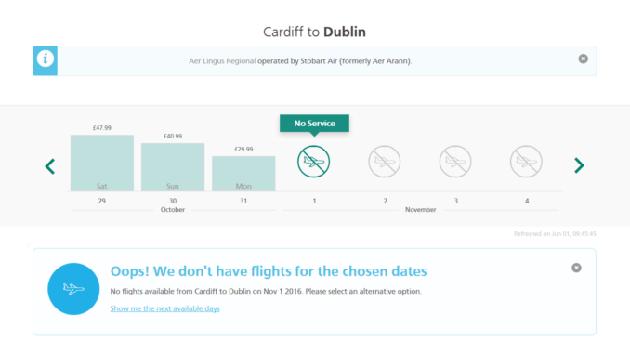Click the blue info icon in the banner
Viewport: 630px width, 354px height.
45,59
